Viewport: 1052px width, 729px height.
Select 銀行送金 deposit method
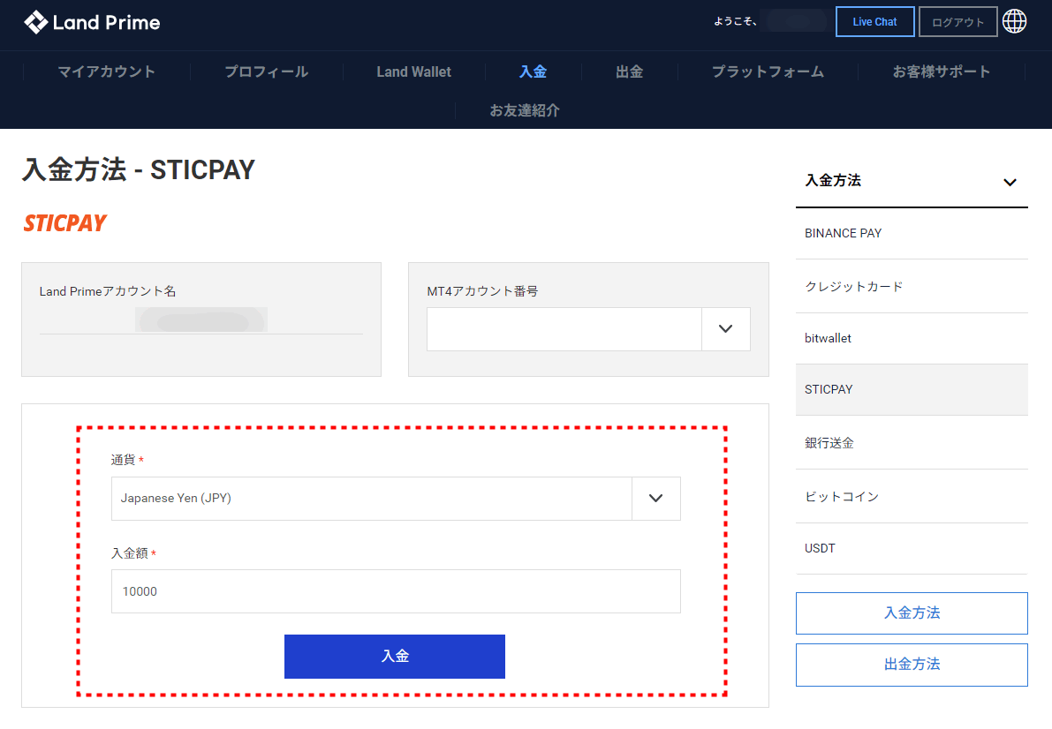pos(911,443)
